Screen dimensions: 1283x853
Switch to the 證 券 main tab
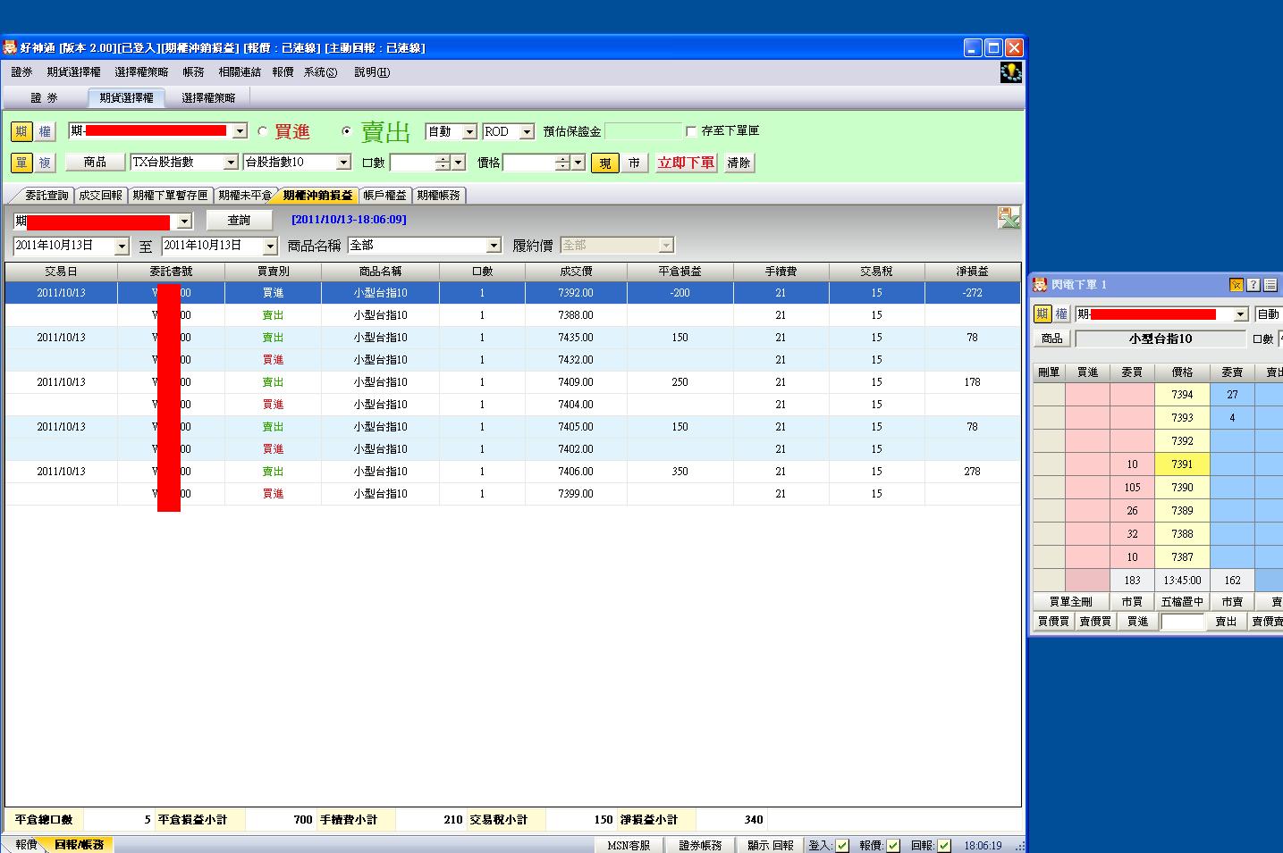(x=44, y=98)
